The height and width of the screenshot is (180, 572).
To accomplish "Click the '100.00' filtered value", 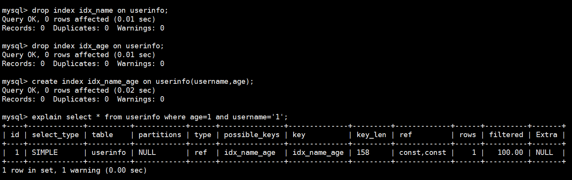I will tap(510, 153).
